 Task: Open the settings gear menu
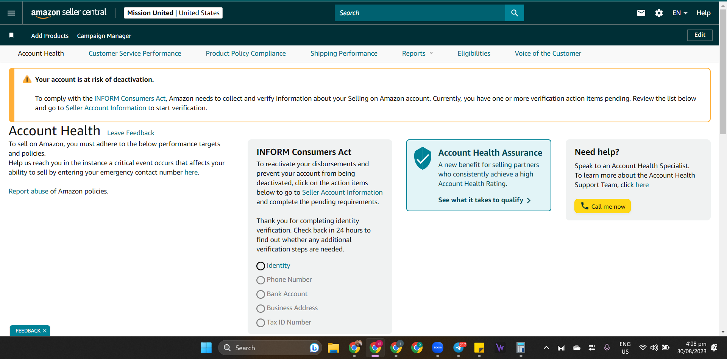pyautogui.click(x=659, y=13)
